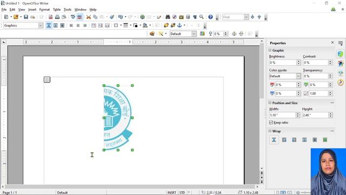Toggle AutoSpellcheck ABC icon
This screenshot has height=195, width=346.
(x=79, y=17)
